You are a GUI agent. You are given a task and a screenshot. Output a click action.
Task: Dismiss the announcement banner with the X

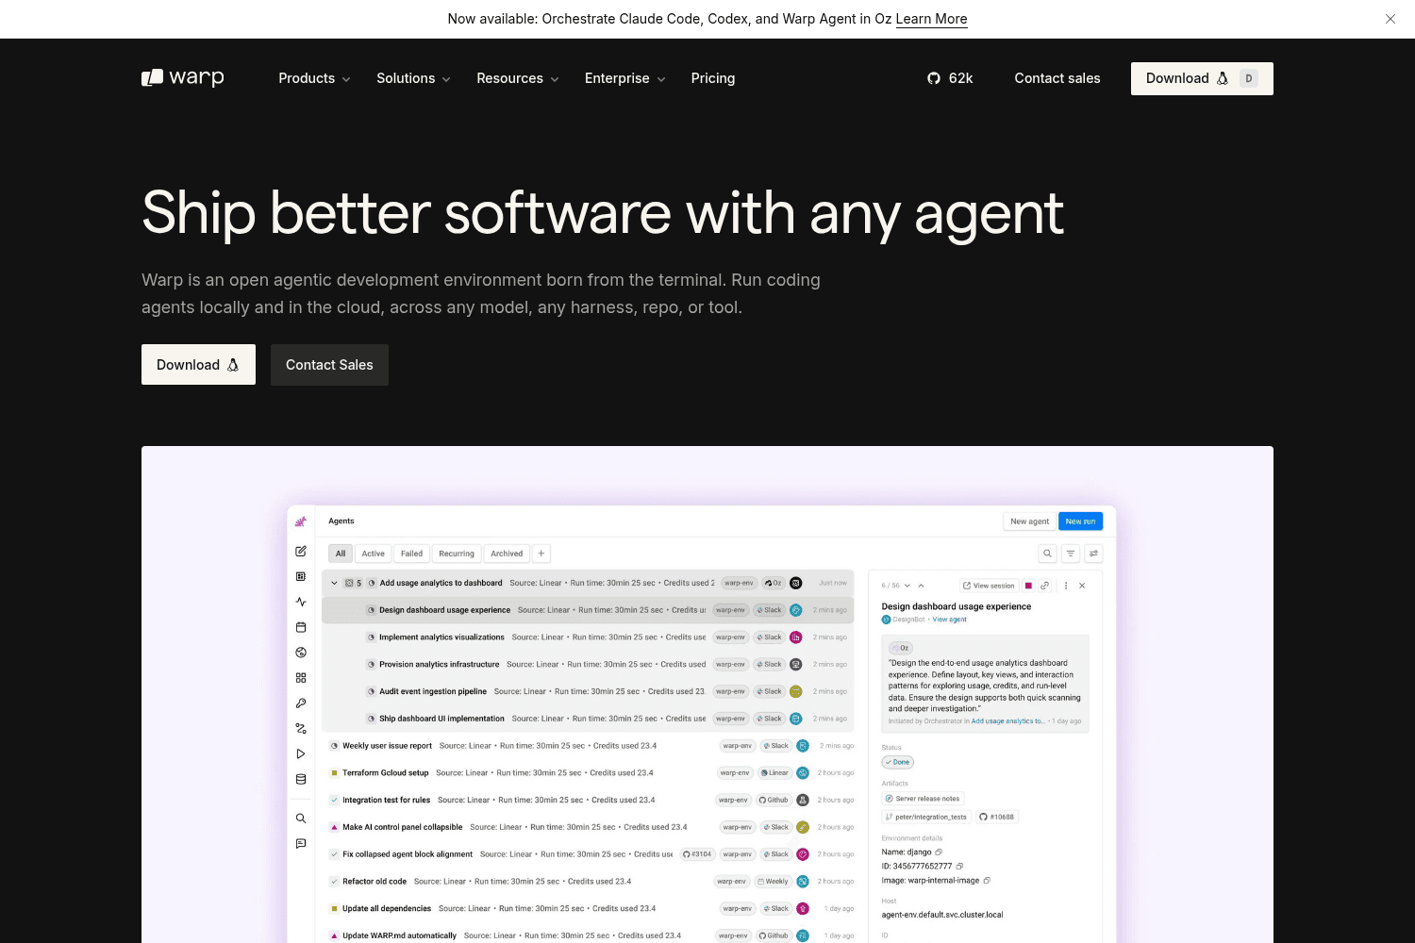[1390, 19]
